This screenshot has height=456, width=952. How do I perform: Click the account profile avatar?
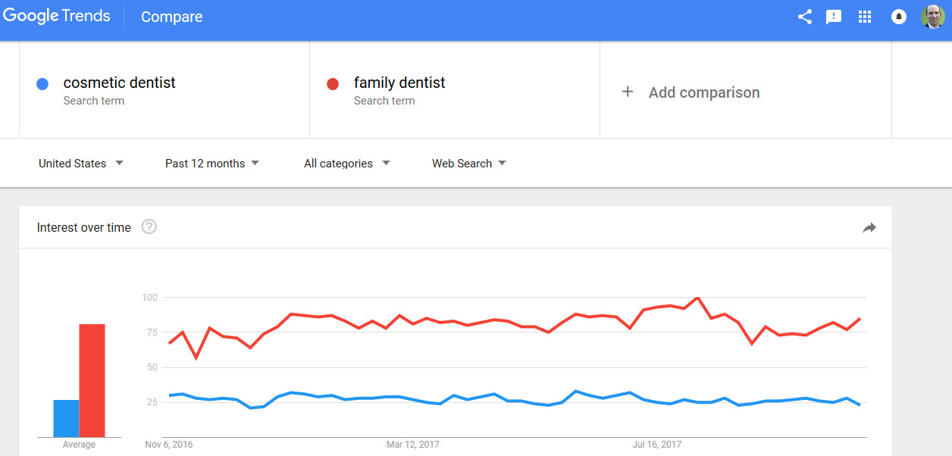coord(933,17)
